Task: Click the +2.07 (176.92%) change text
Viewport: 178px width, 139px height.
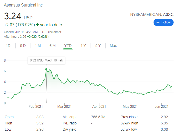Action: pos(20,25)
